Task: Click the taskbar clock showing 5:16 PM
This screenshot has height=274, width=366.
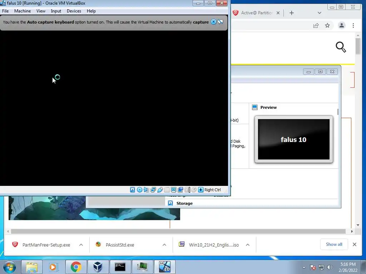Action: (x=348, y=267)
